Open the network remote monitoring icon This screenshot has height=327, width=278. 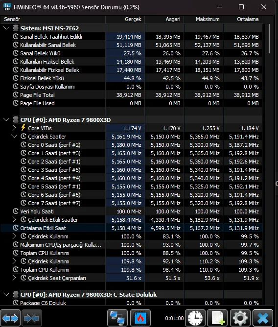(x=117, y=318)
